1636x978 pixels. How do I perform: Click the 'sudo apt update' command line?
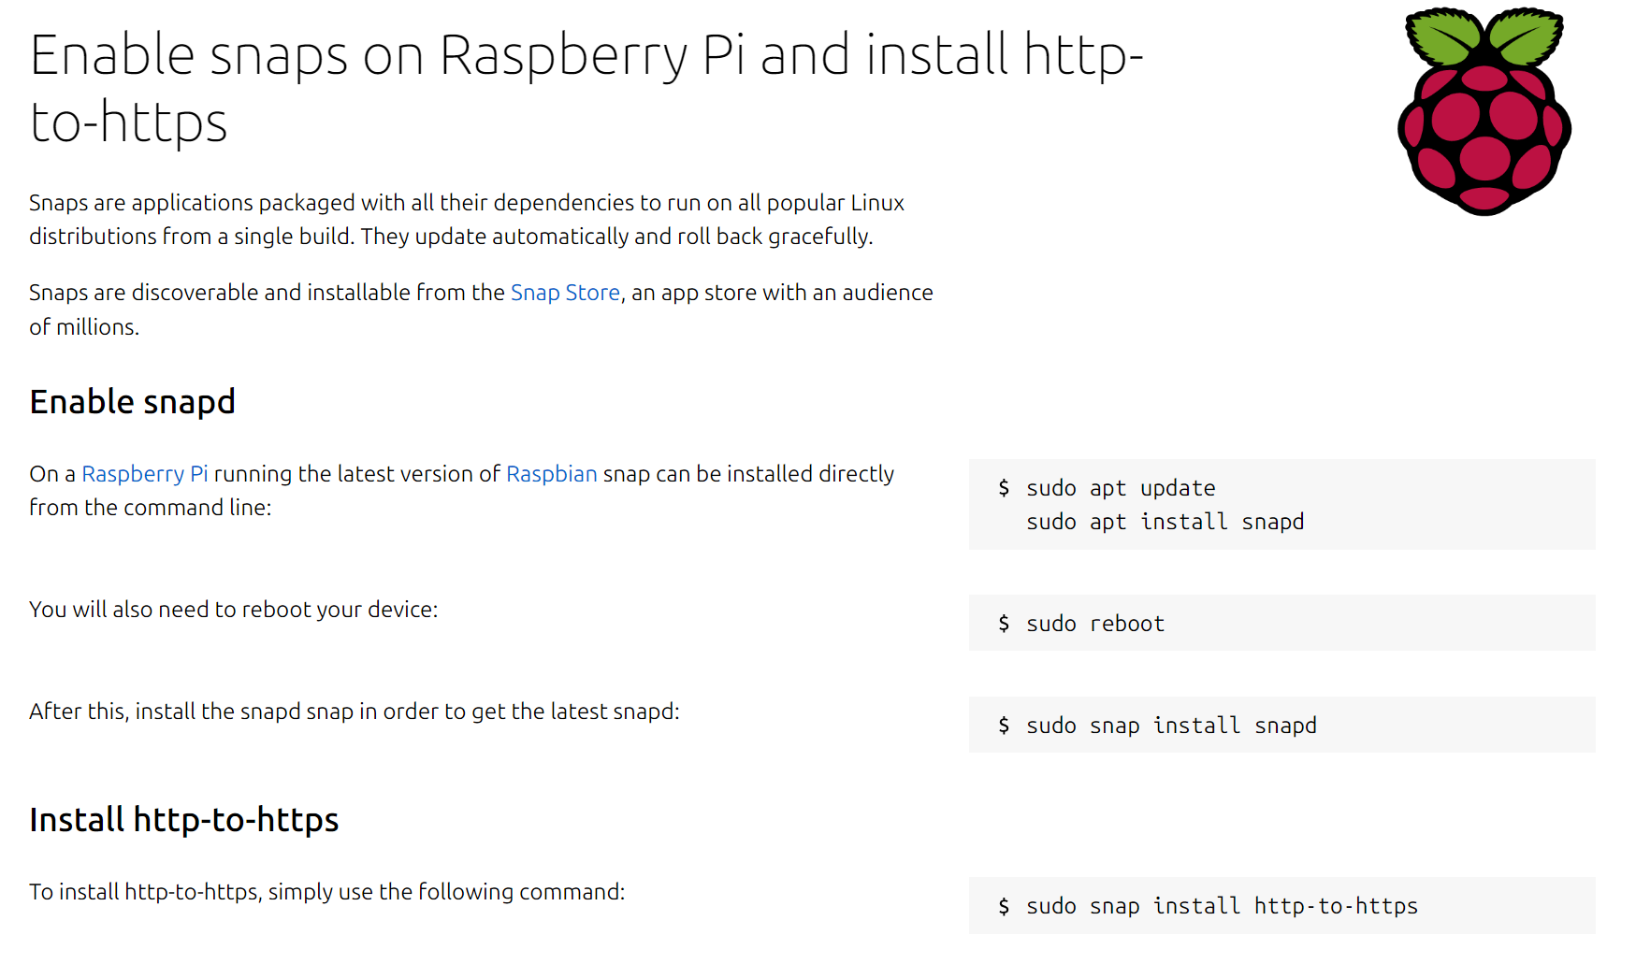1121,488
